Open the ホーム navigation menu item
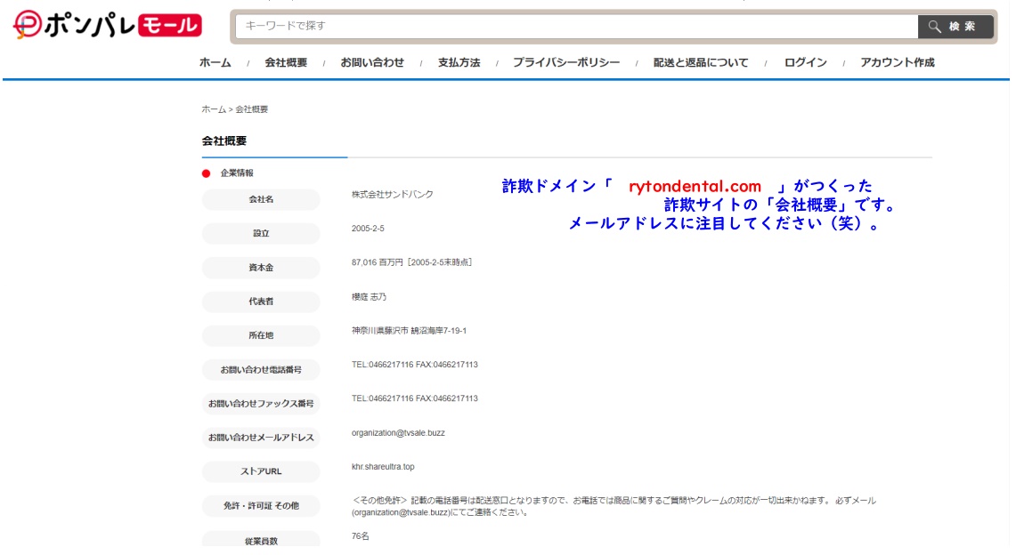Image resolution: width=1024 pixels, height=555 pixels. click(215, 63)
